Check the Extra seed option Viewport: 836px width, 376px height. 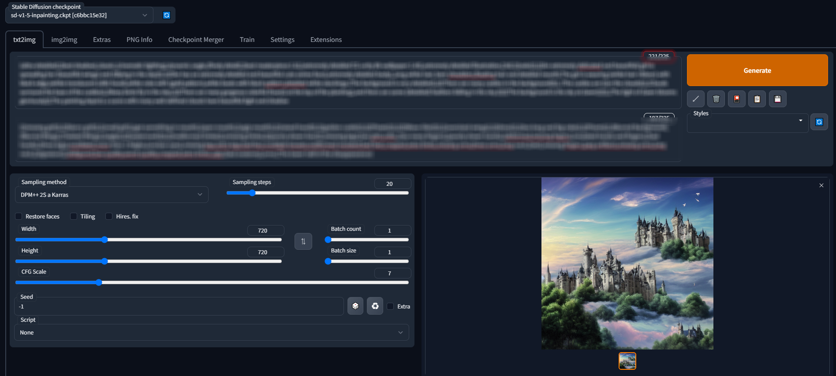(390, 306)
